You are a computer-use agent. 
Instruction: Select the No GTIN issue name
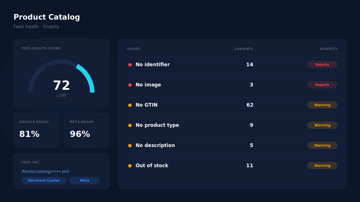tap(147, 105)
